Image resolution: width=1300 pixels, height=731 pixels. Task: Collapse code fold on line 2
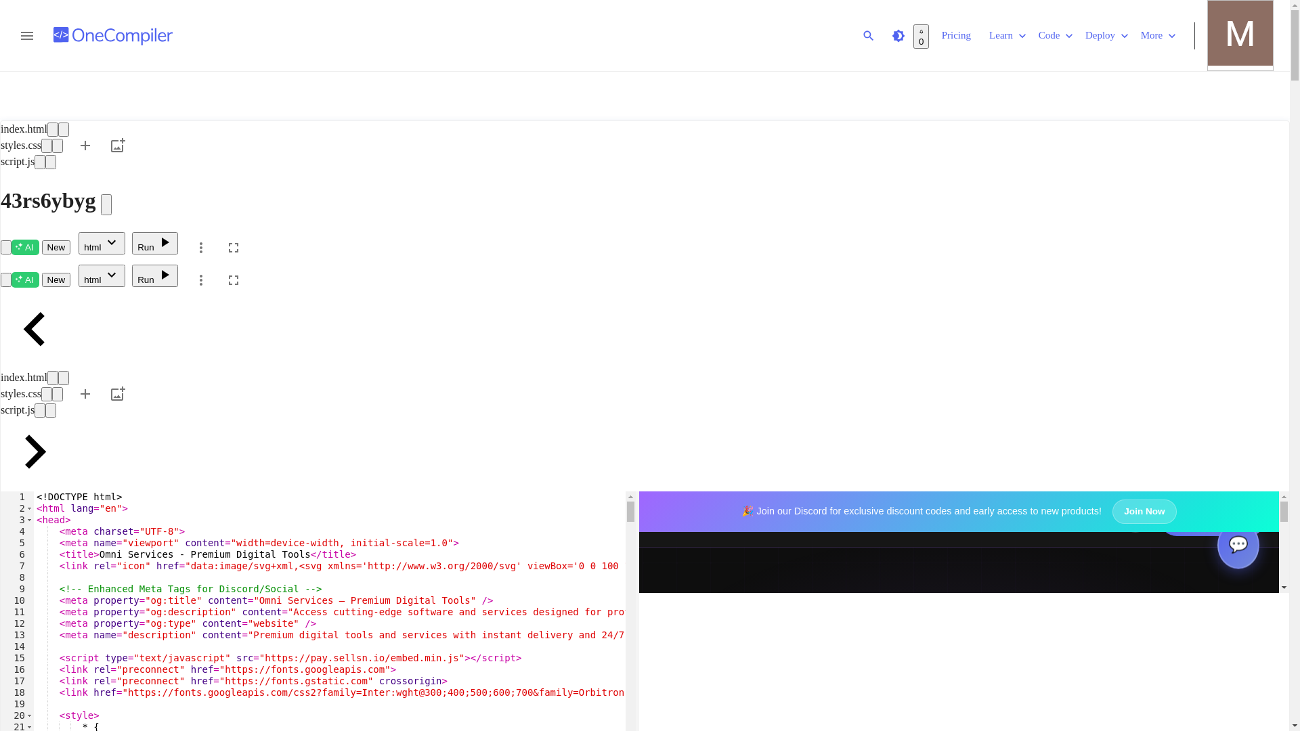coord(30,509)
